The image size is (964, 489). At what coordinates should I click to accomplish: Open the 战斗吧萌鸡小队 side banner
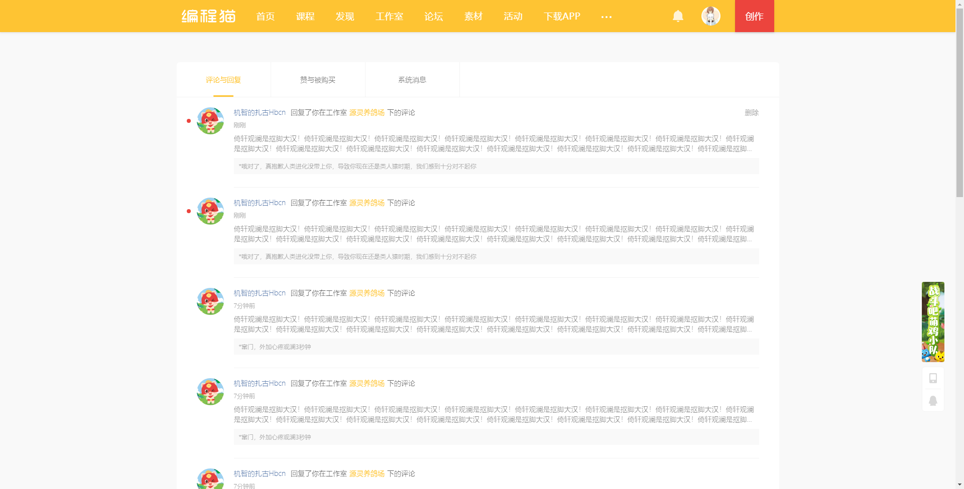[x=933, y=322]
